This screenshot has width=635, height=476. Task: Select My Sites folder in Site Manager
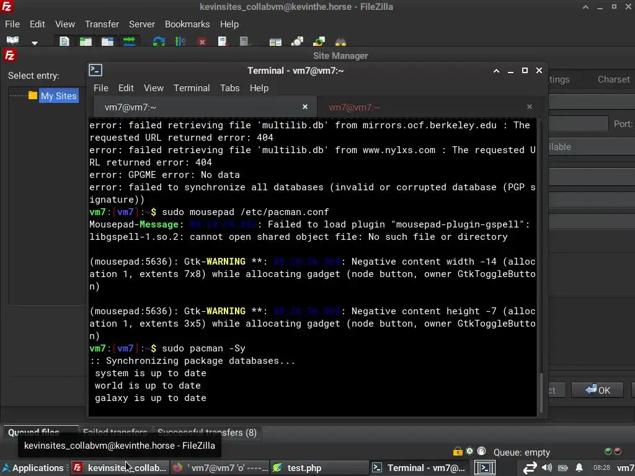59,96
